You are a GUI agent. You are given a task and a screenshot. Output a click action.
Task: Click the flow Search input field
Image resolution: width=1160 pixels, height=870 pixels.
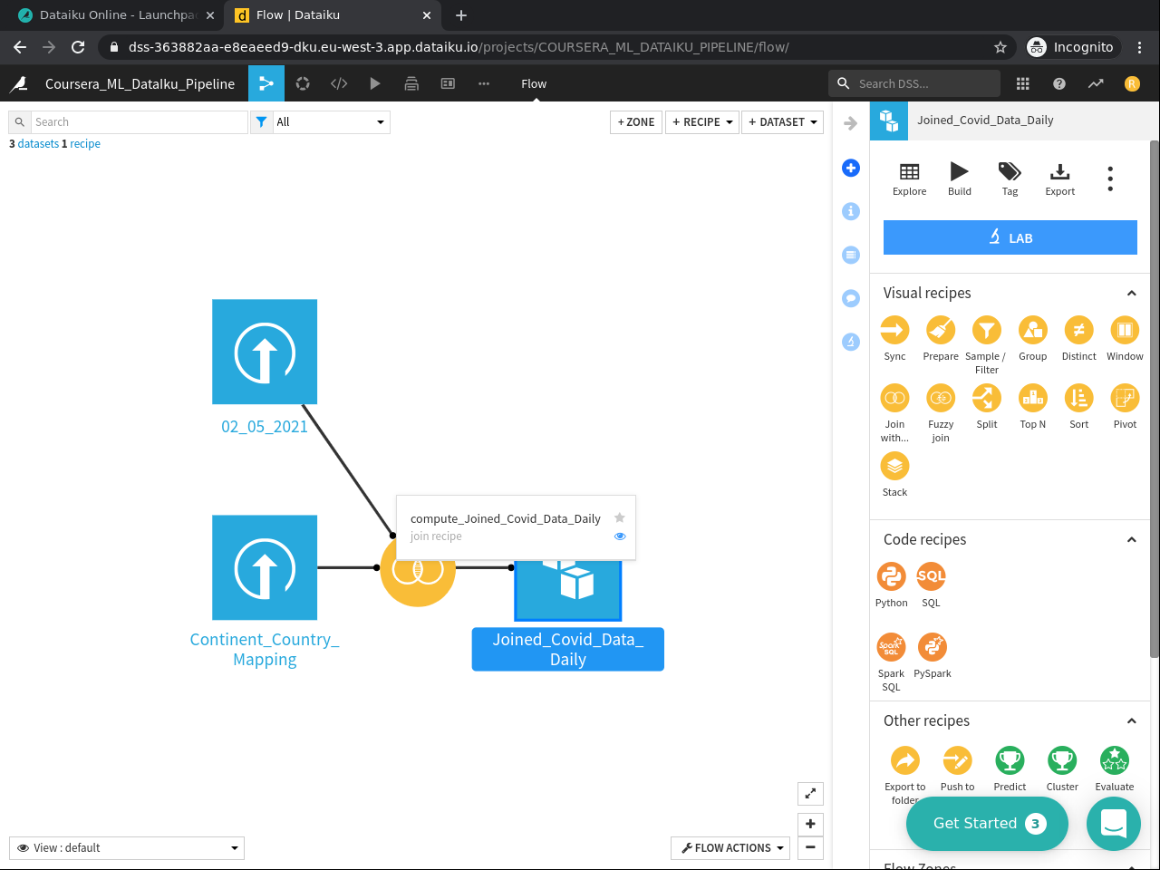[x=139, y=122]
